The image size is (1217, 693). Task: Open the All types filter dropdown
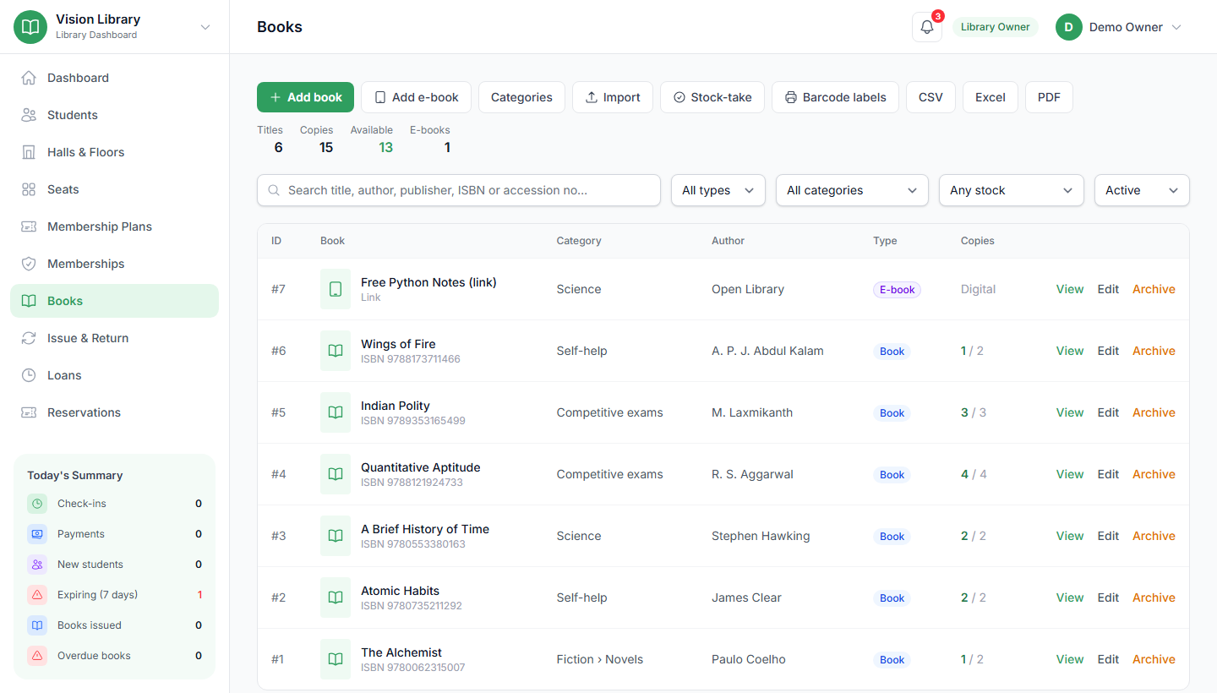point(718,190)
